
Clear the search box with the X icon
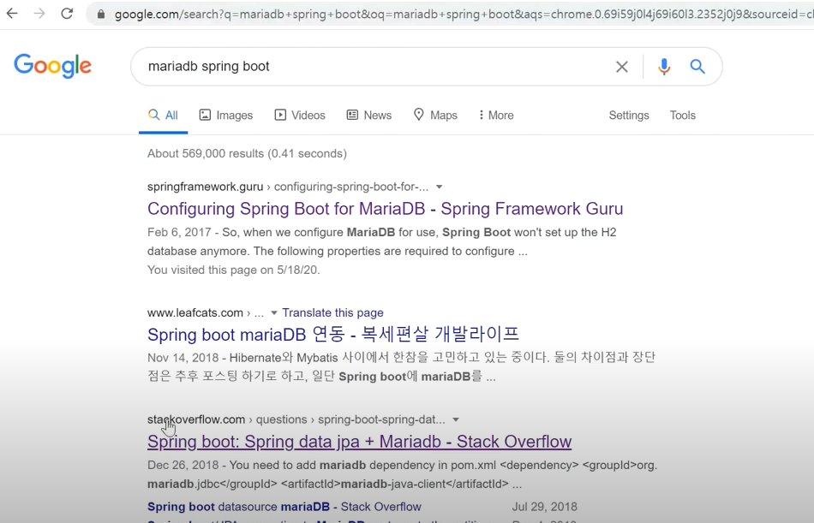[622, 67]
